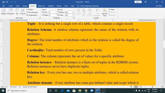Open the Selection Pane
This screenshot has width=165, height=93.
[105, 12]
